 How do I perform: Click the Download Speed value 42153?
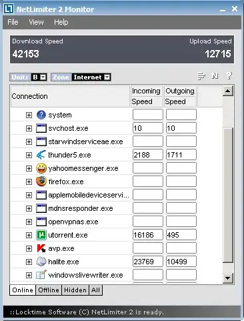tap(26, 54)
